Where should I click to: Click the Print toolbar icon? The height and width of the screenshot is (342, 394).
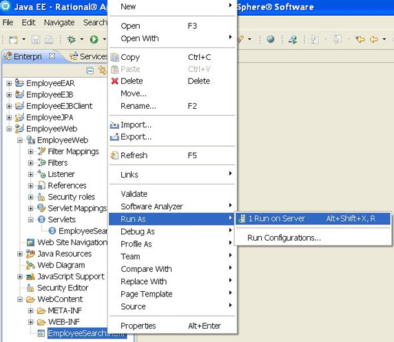49,39
